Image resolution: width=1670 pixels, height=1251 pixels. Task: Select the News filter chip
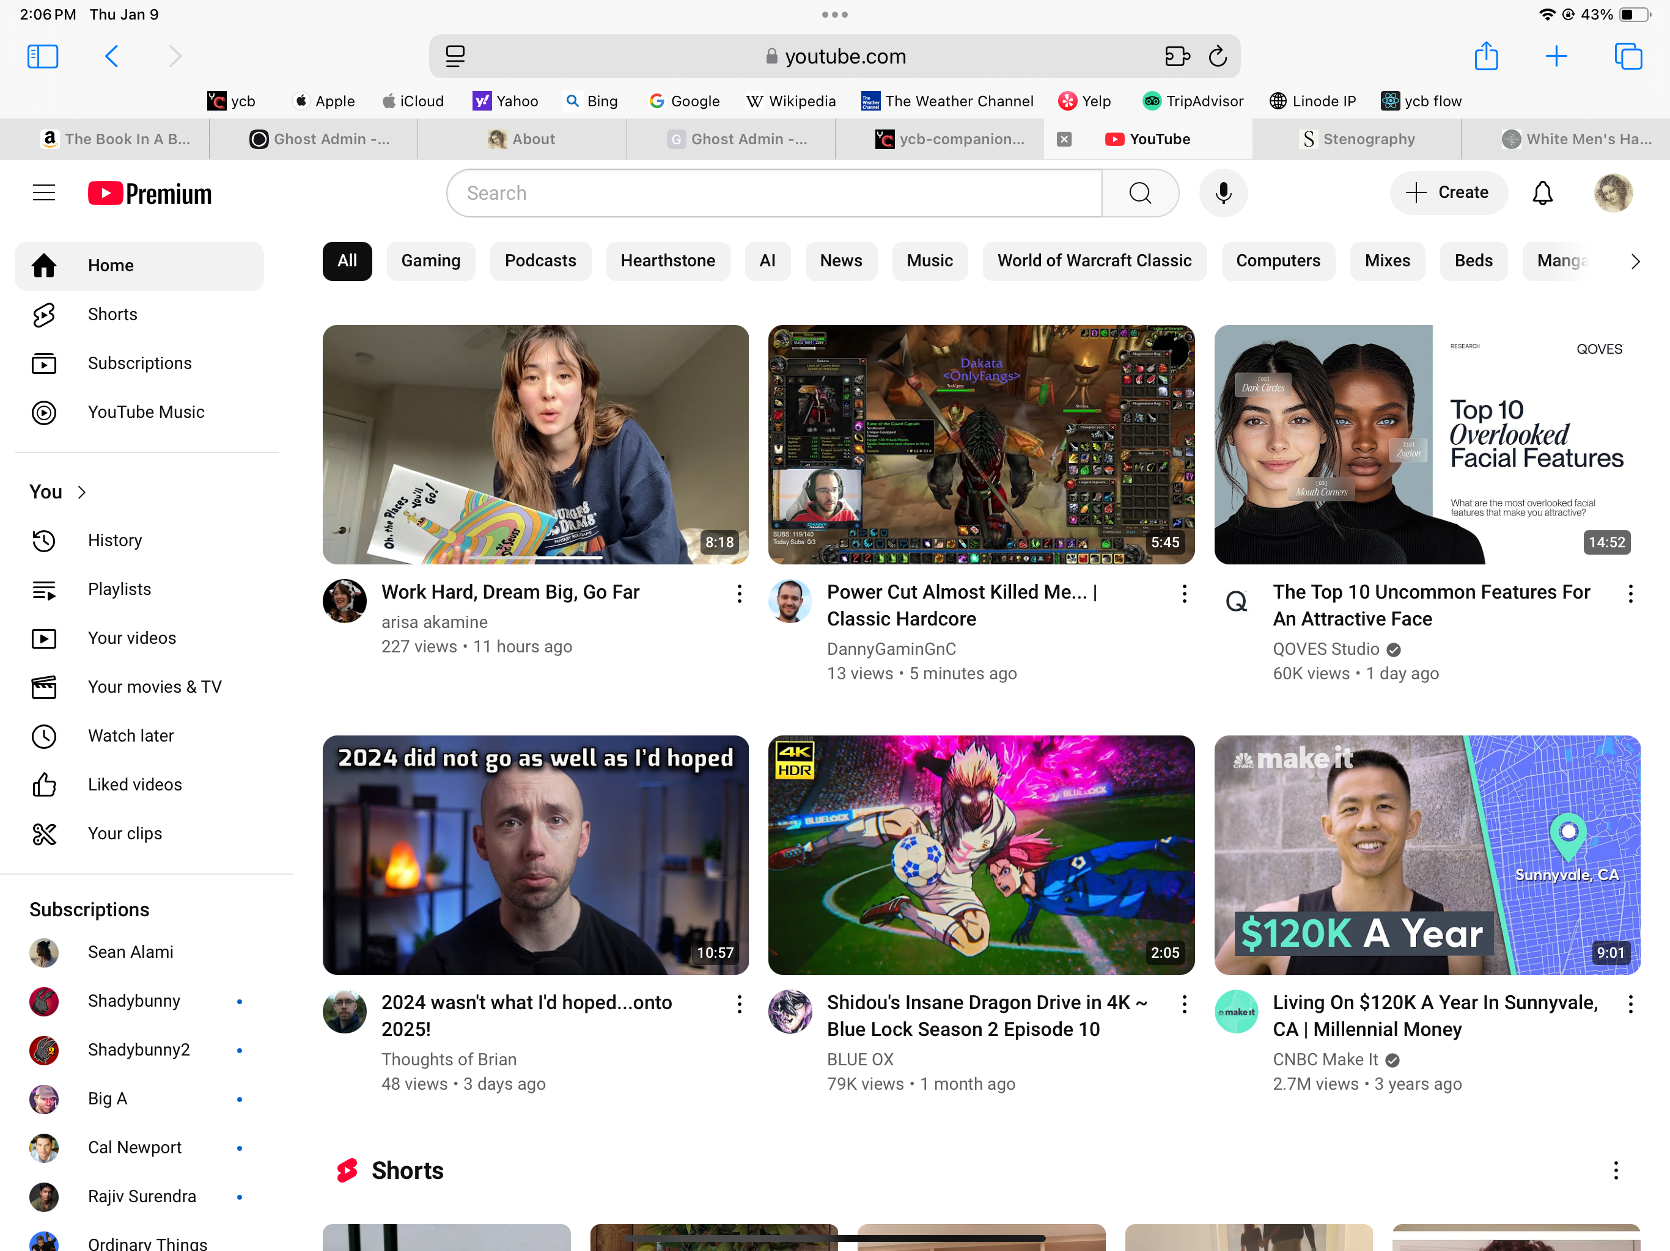pyautogui.click(x=841, y=261)
